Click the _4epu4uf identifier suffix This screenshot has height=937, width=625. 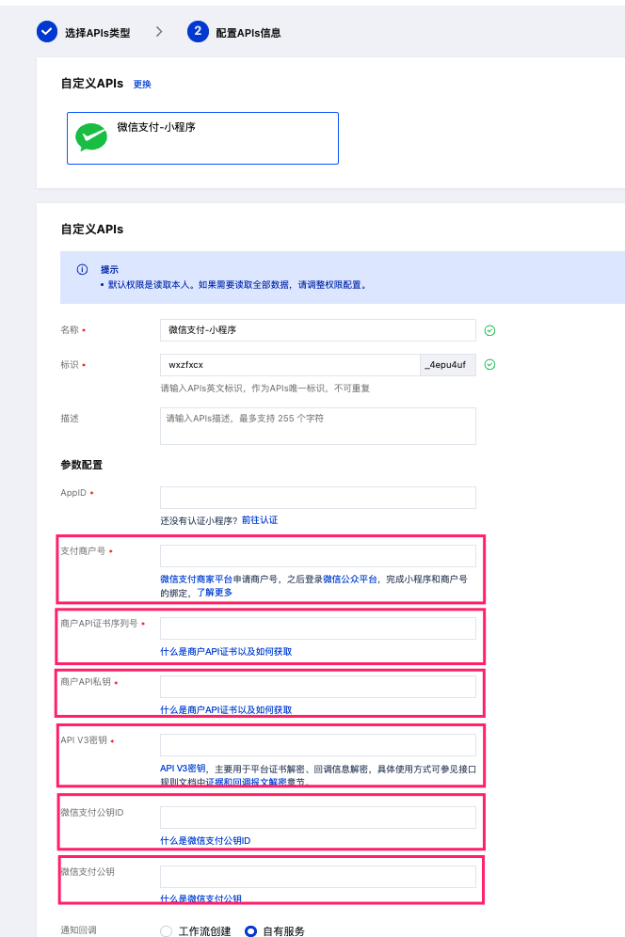[x=448, y=364]
